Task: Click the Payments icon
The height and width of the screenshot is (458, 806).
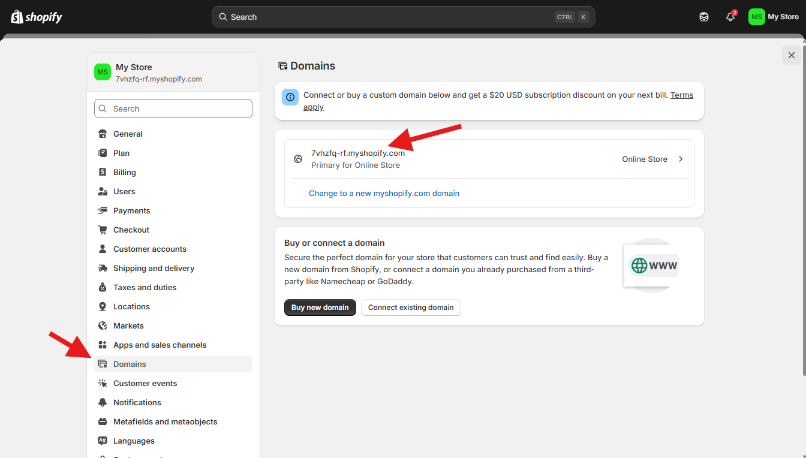Action: tap(103, 210)
